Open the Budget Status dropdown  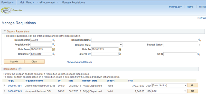[x=182, y=45]
